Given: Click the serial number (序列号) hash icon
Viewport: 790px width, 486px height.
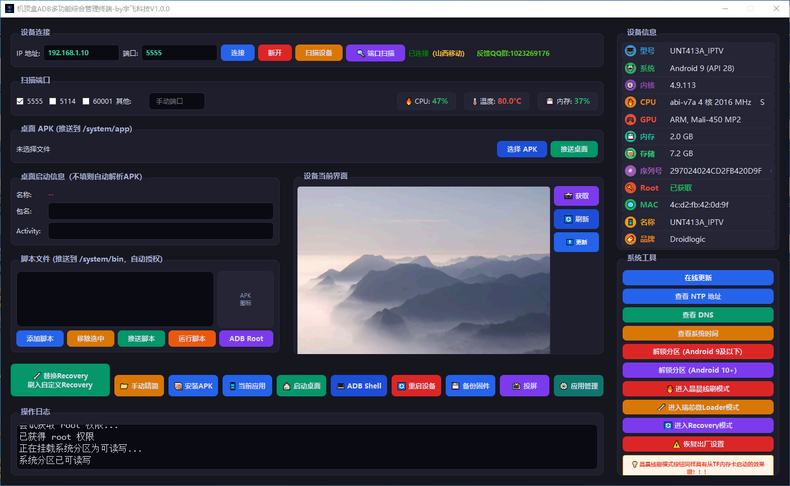Looking at the screenshot, I should [x=631, y=171].
